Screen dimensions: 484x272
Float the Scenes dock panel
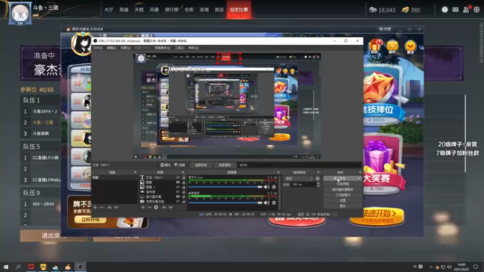[x=135, y=172]
